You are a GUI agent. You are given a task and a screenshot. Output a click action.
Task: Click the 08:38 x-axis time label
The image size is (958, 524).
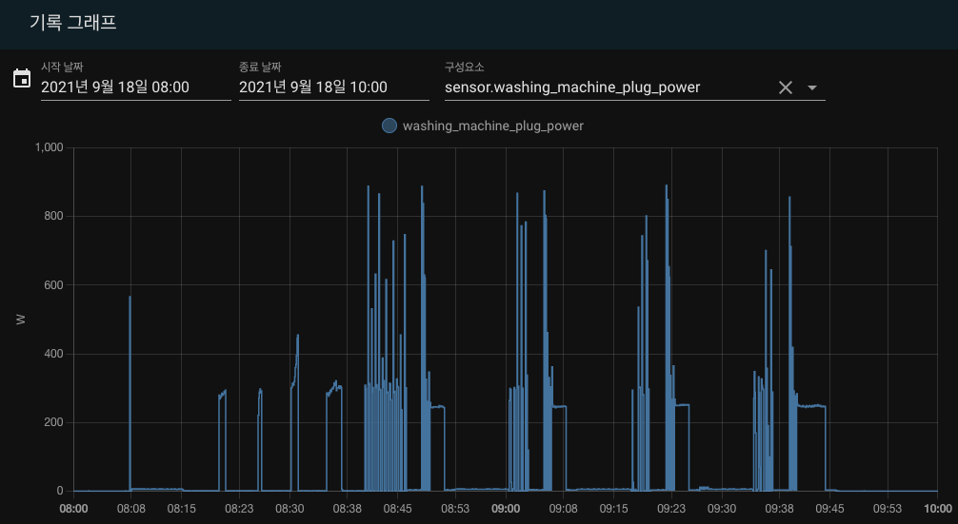(347, 509)
